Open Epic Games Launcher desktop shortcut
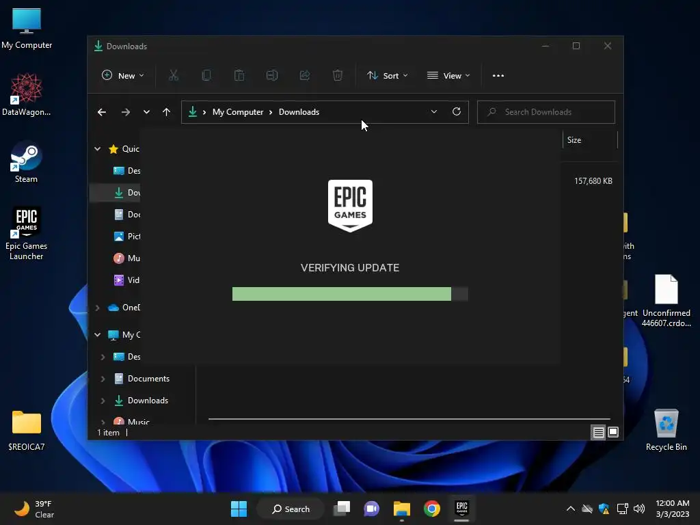Screen dimensions: 700x525 [27, 233]
